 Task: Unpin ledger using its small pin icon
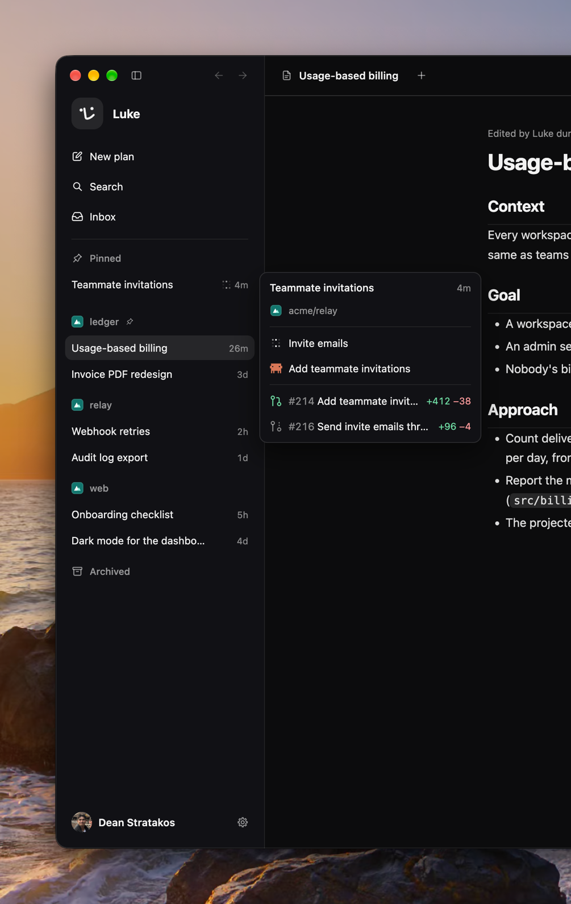coord(130,322)
